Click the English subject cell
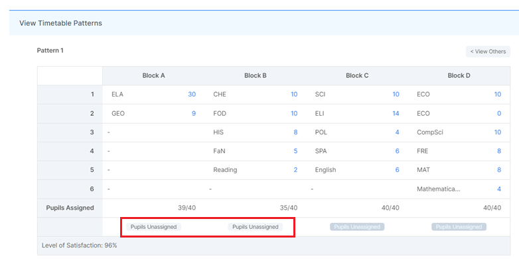This screenshot has height=262, width=519. pyautogui.click(x=325, y=170)
